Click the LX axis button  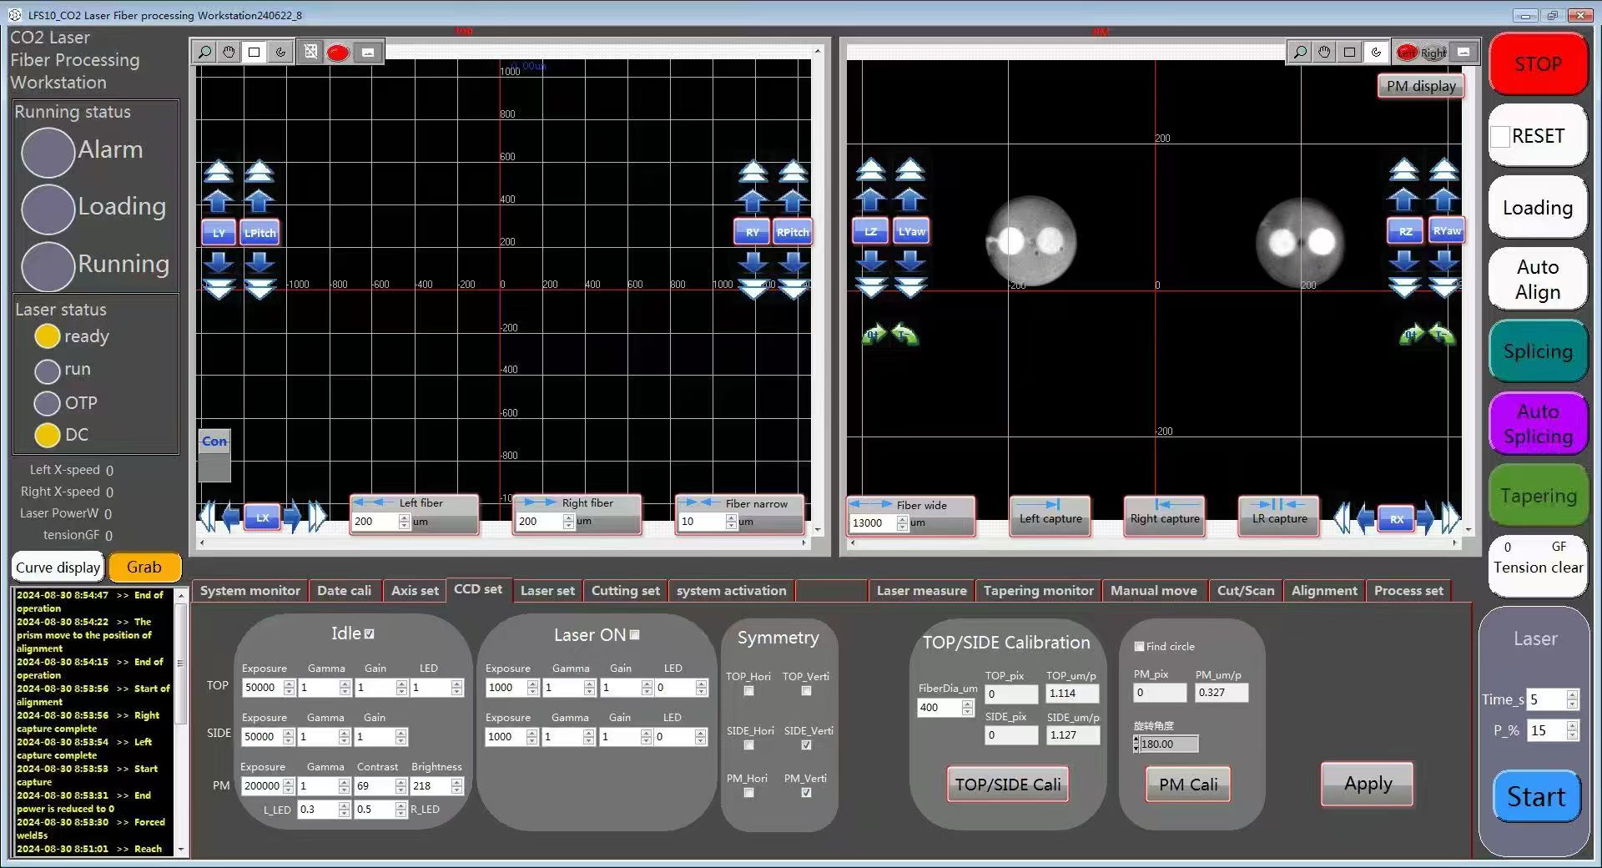pyautogui.click(x=262, y=517)
